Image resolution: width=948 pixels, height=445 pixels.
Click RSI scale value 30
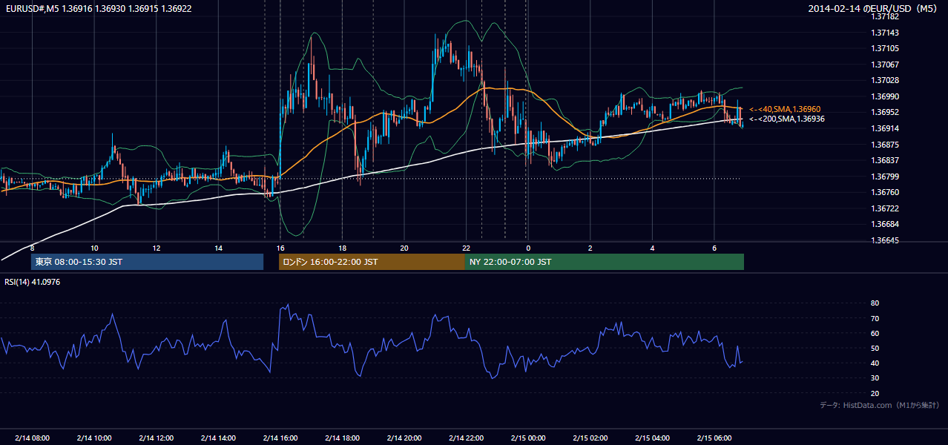tap(875, 378)
